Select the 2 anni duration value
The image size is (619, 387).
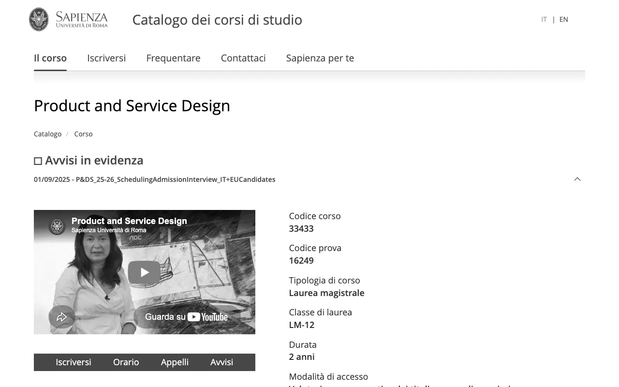coord(302,357)
